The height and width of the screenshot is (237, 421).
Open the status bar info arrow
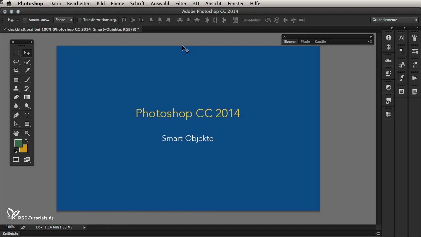point(84,227)
